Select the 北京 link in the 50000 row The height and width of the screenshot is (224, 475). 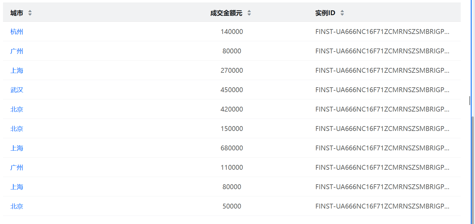click(x=17, y=206)
